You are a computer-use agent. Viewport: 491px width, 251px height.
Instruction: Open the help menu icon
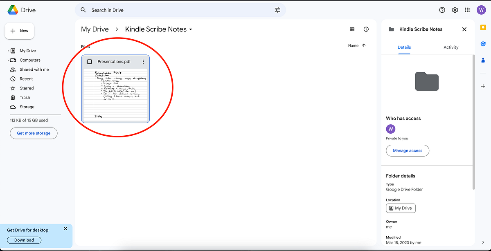click(x=442, y=10)
